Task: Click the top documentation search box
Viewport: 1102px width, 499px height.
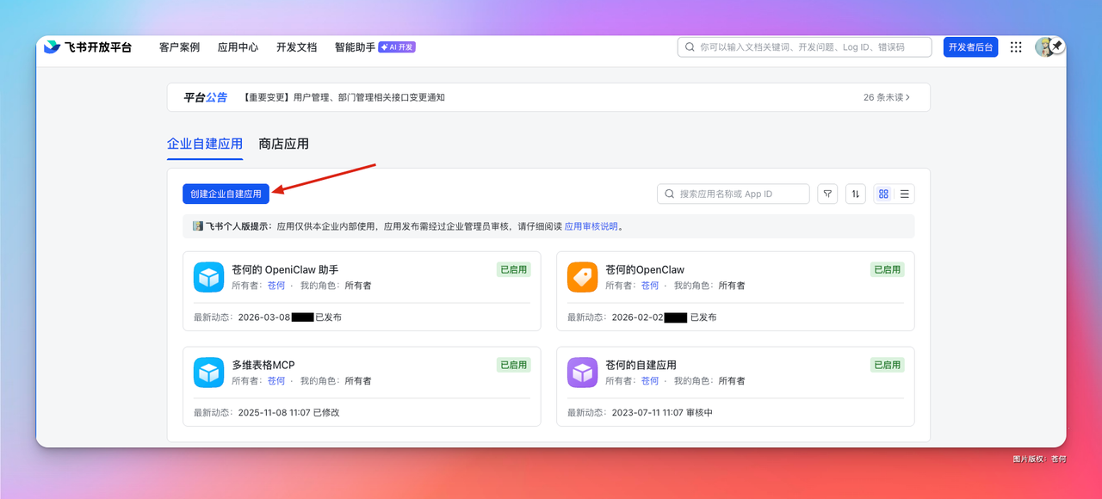Action: [x=804, y=47]
